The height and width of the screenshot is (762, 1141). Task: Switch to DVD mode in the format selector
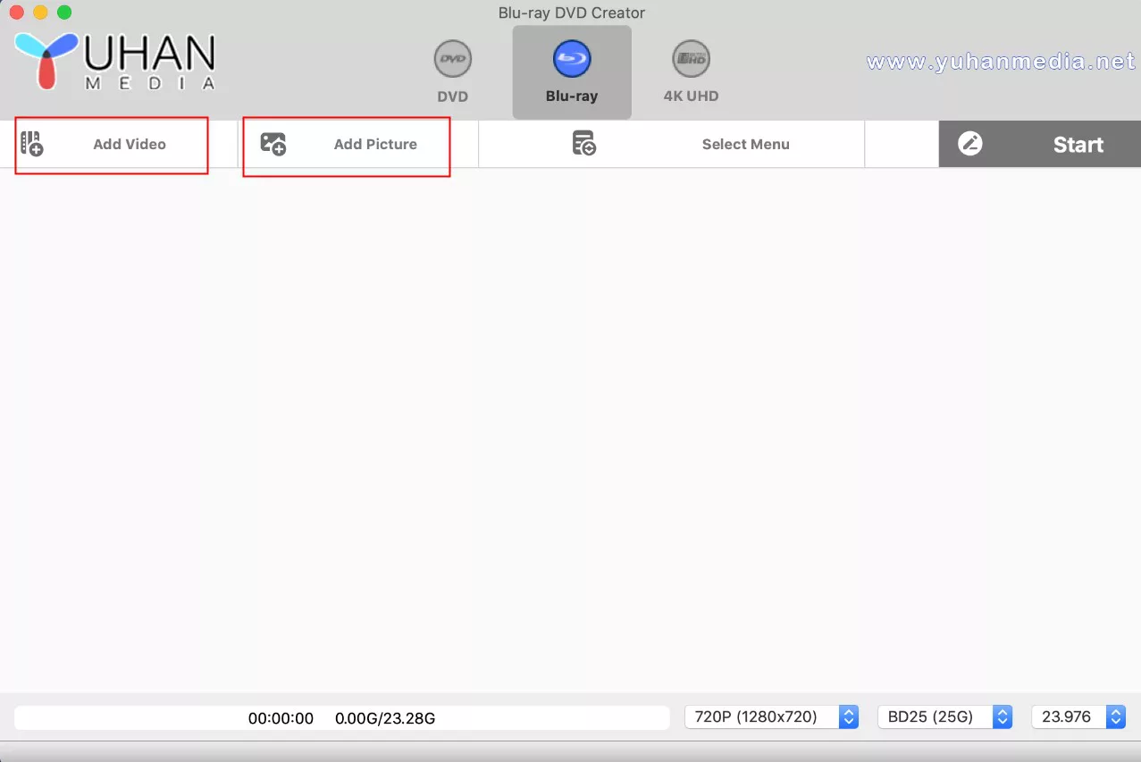point(452,71)
